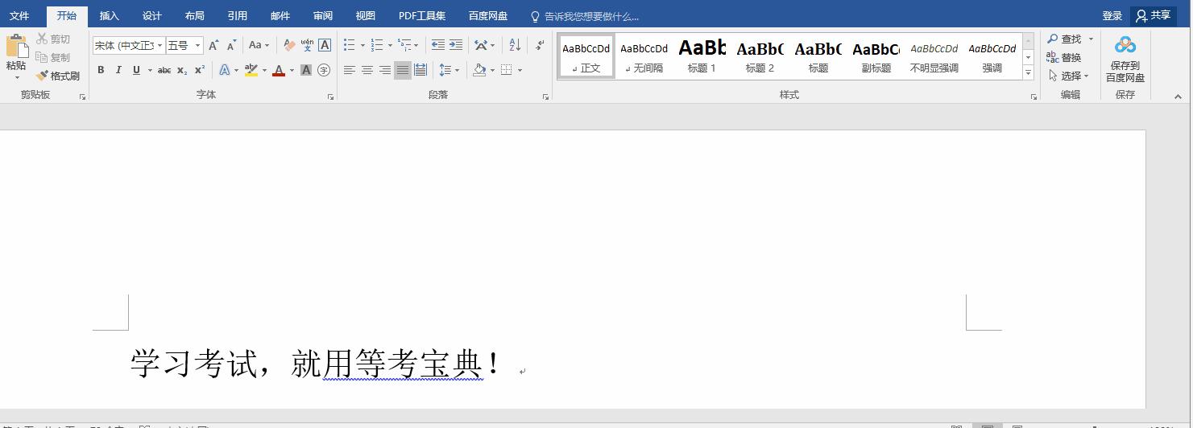Click the Save to Baidu Netdisk cloud icon
This screenshot has width=1193, height=428.
click(1125, 45)
